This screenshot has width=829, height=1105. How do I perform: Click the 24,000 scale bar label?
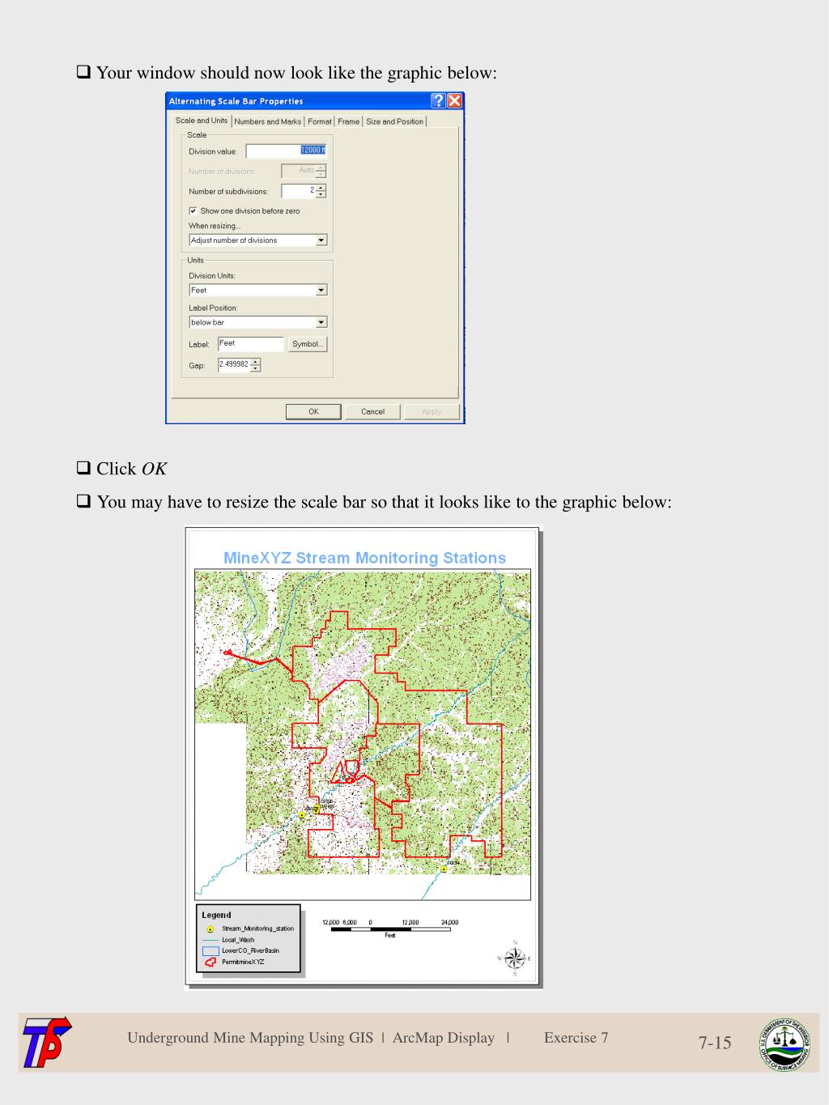pos(449,922)
